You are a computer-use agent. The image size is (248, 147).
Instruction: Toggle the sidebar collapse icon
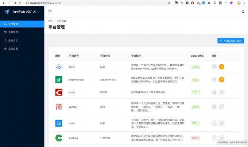point(50,12)
